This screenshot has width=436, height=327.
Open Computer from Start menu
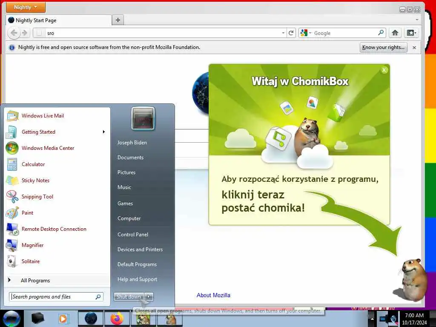click(x=129, y=218)
